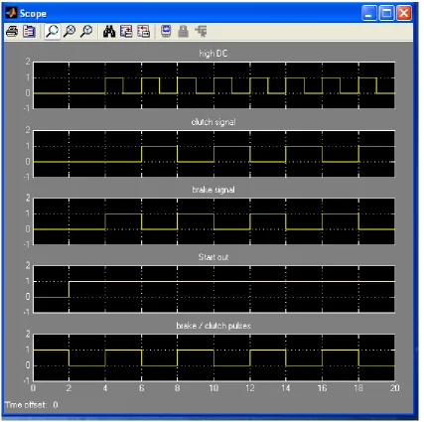Click the Print icon in Scope toolbar
The height and width of the screenshot is (422, 424).
[12, 32]
